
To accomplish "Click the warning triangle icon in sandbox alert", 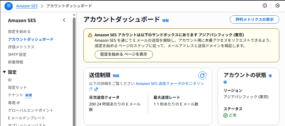I will 90,35.
